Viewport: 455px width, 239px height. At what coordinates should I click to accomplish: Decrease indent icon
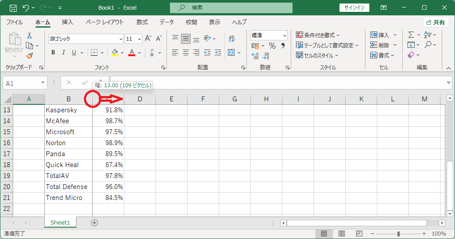(x=207, y=53)
